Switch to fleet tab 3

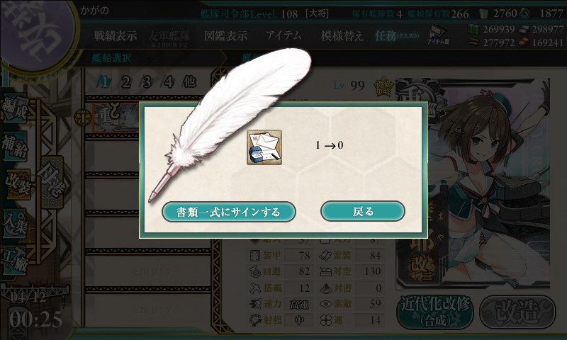[x=147, y=82]
